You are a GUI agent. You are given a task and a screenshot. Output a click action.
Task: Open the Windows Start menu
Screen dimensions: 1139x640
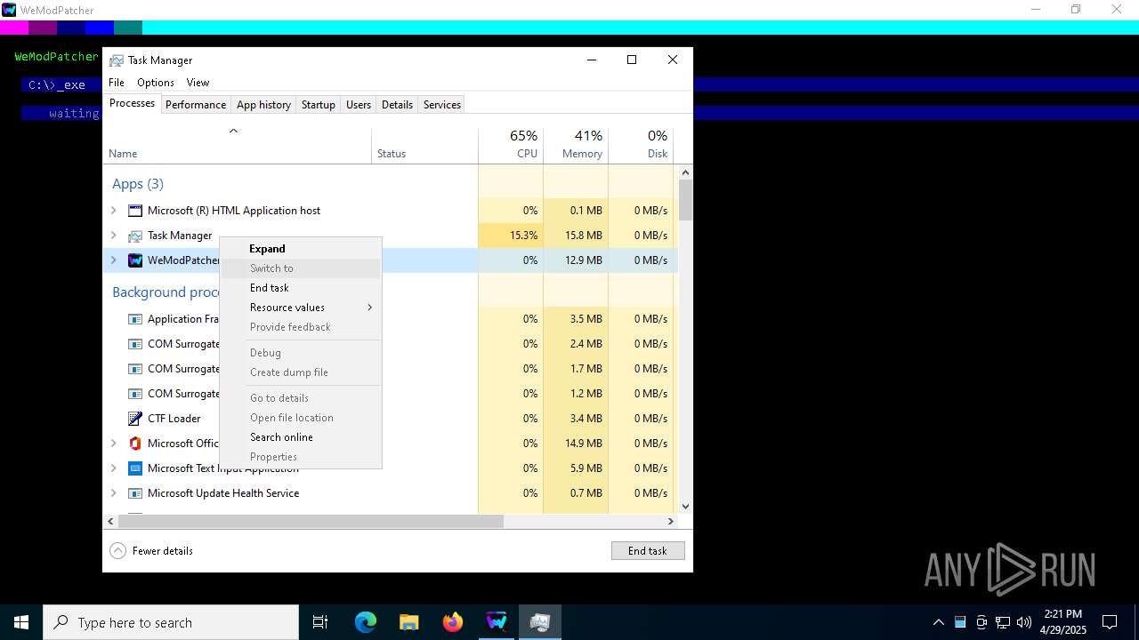pyautogui.click(x=21, y=622)
